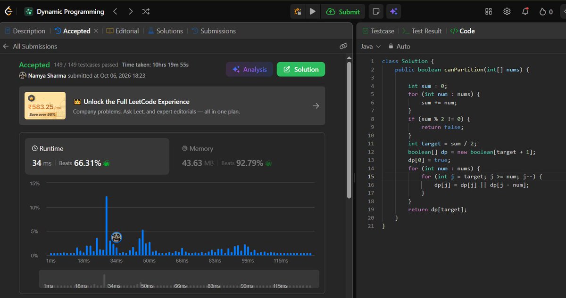This screenshot has height=298, width=566.
Task: Click the '149 / 149 testcases passed' text
Action: click(85, 64)
